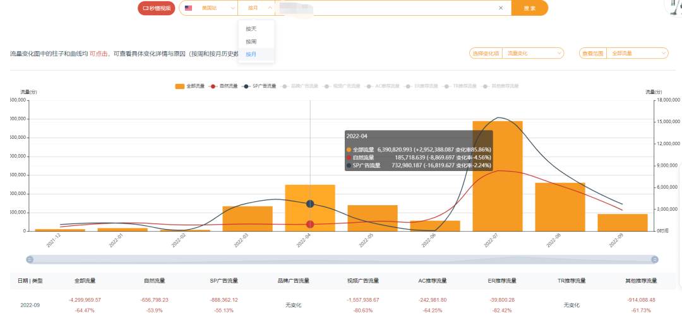Click the -242,981.80 value cell
The image size is (682, 320).
(433, 300)
